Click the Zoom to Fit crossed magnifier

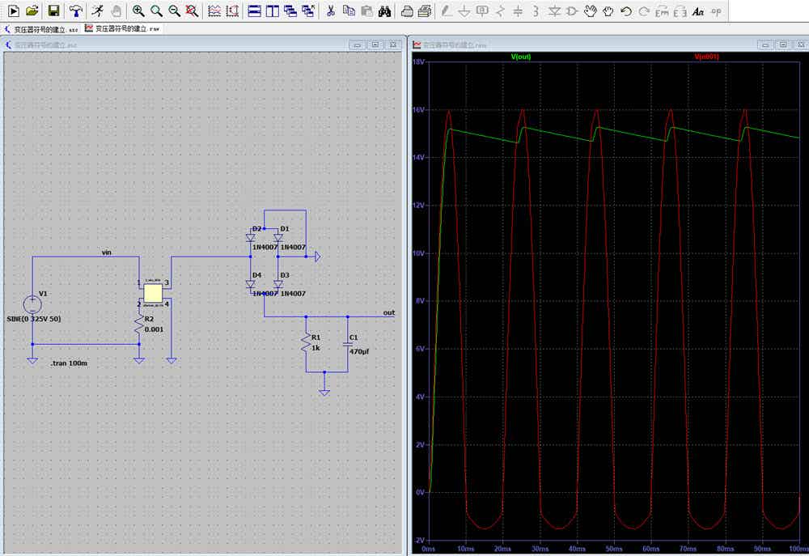(x=192, y=11)
